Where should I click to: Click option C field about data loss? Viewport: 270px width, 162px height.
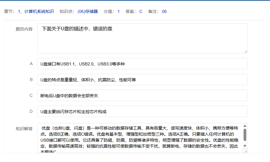click(142, 95)
